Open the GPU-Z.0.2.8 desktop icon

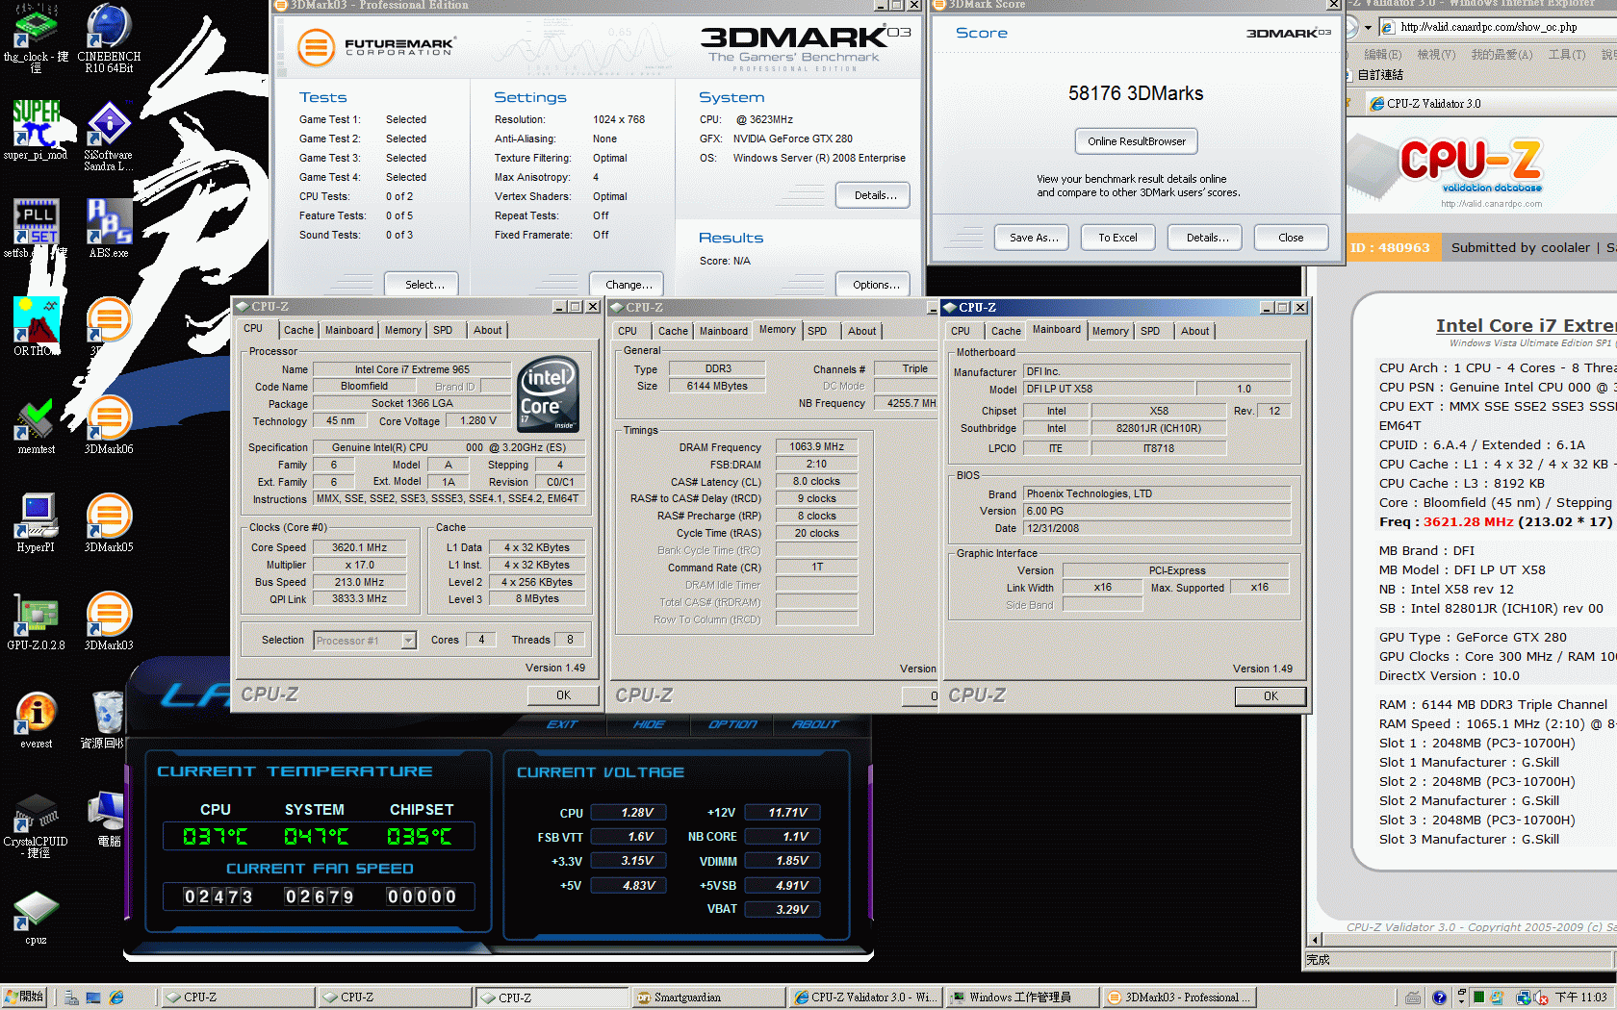36,621
